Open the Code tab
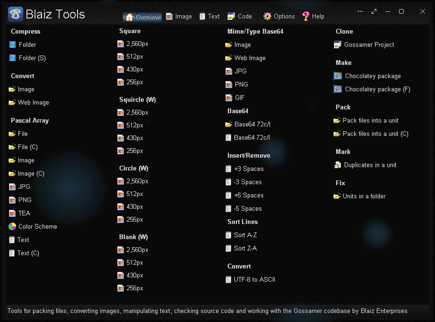Viewport: 435px width, 322px height. pyautogui.click(x=239, y=17)
